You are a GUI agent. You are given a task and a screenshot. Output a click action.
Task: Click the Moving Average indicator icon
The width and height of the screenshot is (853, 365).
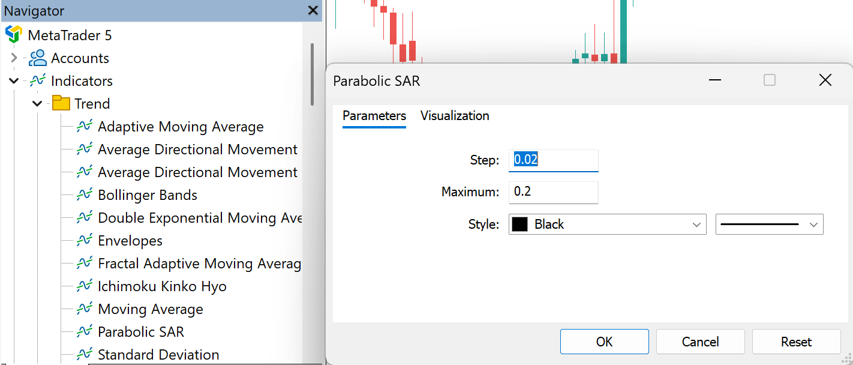(x=84, y=309)
